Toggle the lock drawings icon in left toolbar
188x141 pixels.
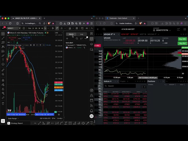click(3, 89)
